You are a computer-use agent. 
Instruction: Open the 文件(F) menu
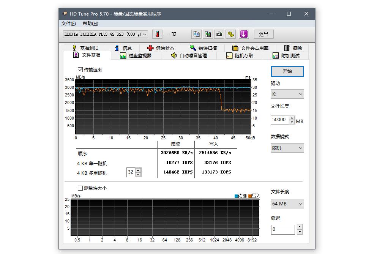pos(69,24)
